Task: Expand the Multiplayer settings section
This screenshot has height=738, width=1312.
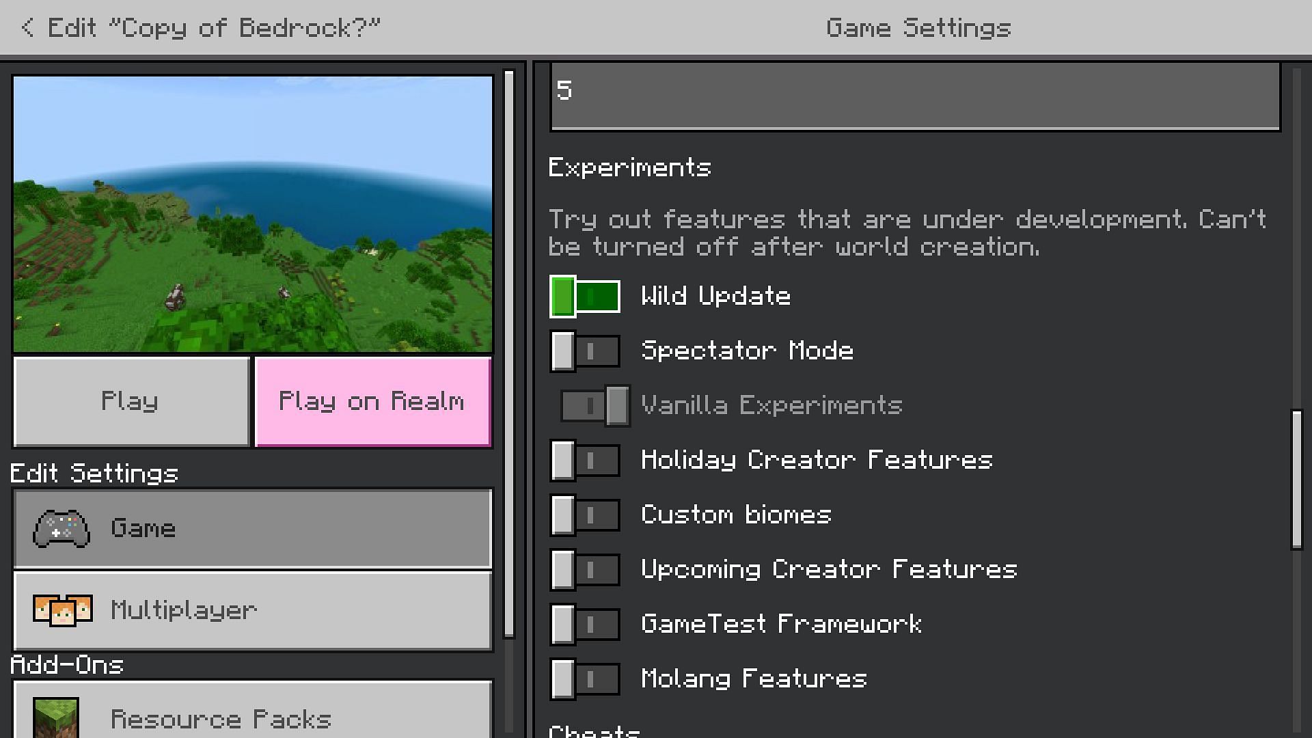Action: (x=251, y=610)
